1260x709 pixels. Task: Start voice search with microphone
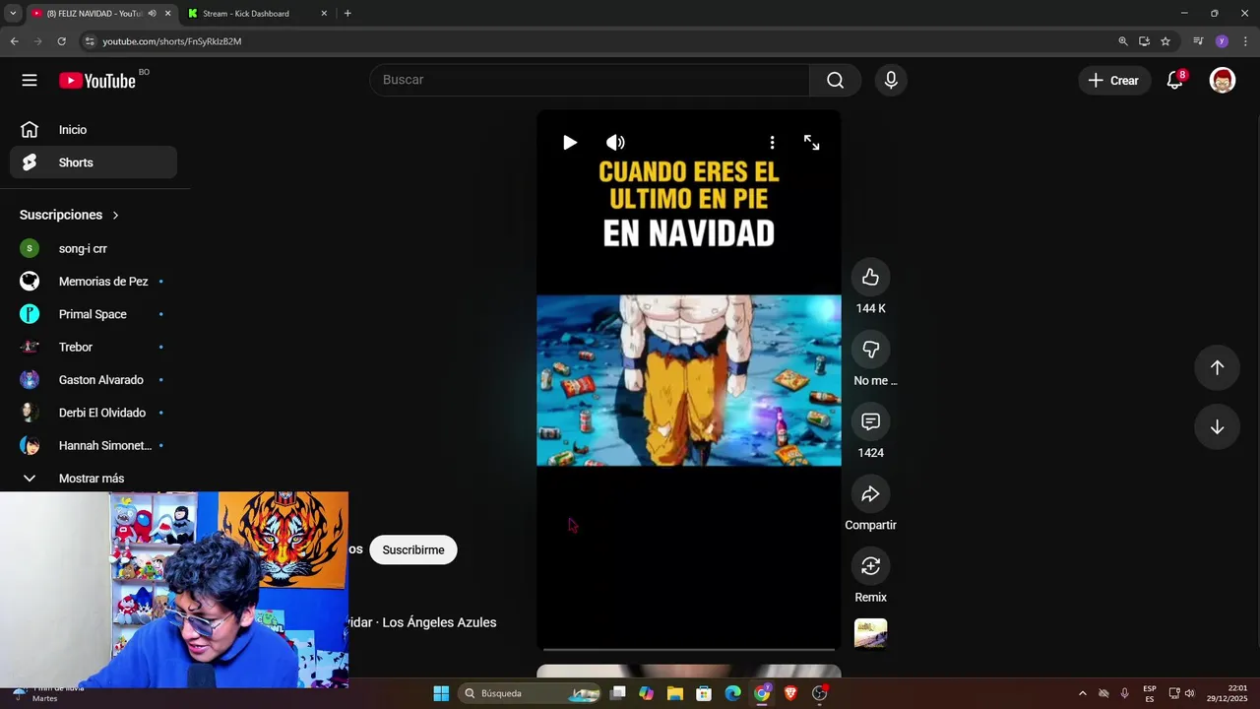[891, 80]
